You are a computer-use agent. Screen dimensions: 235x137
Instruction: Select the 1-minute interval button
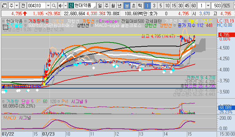(147, 6)
